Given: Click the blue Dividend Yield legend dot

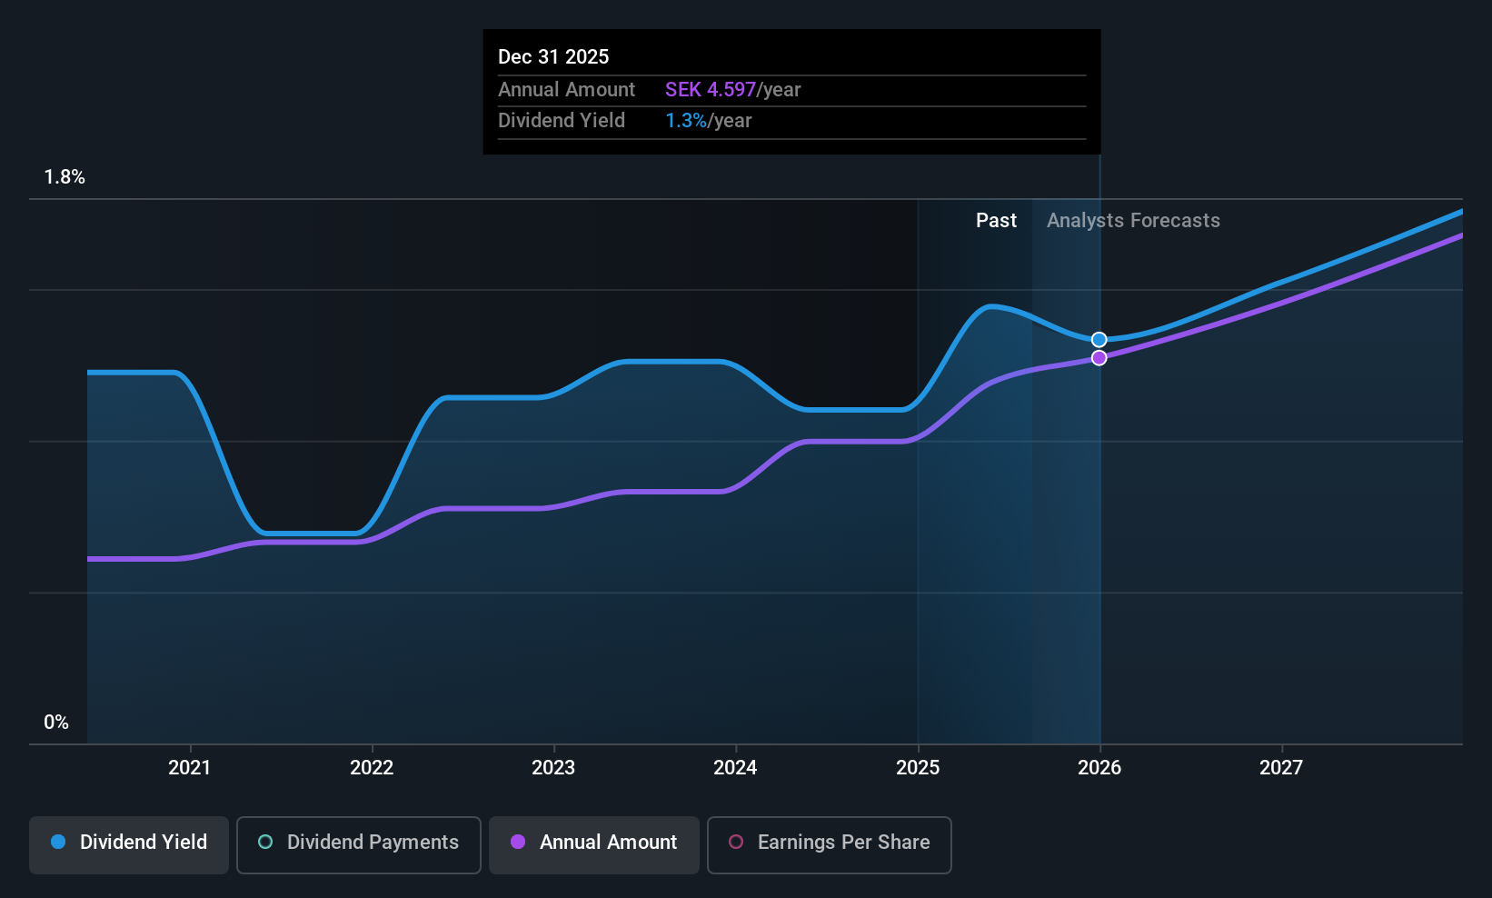Looking at the screenshot, I should [58, 842].
